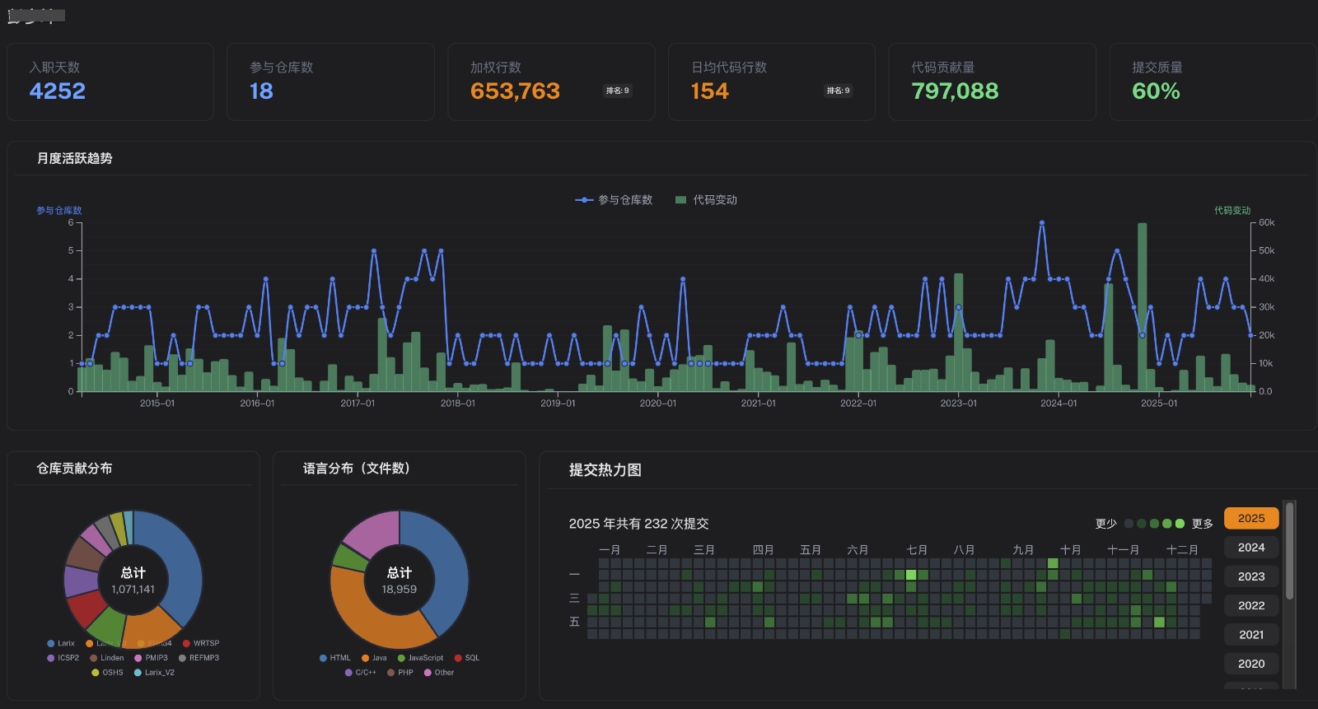Click the active 2025 year button

pos(1250,518)
